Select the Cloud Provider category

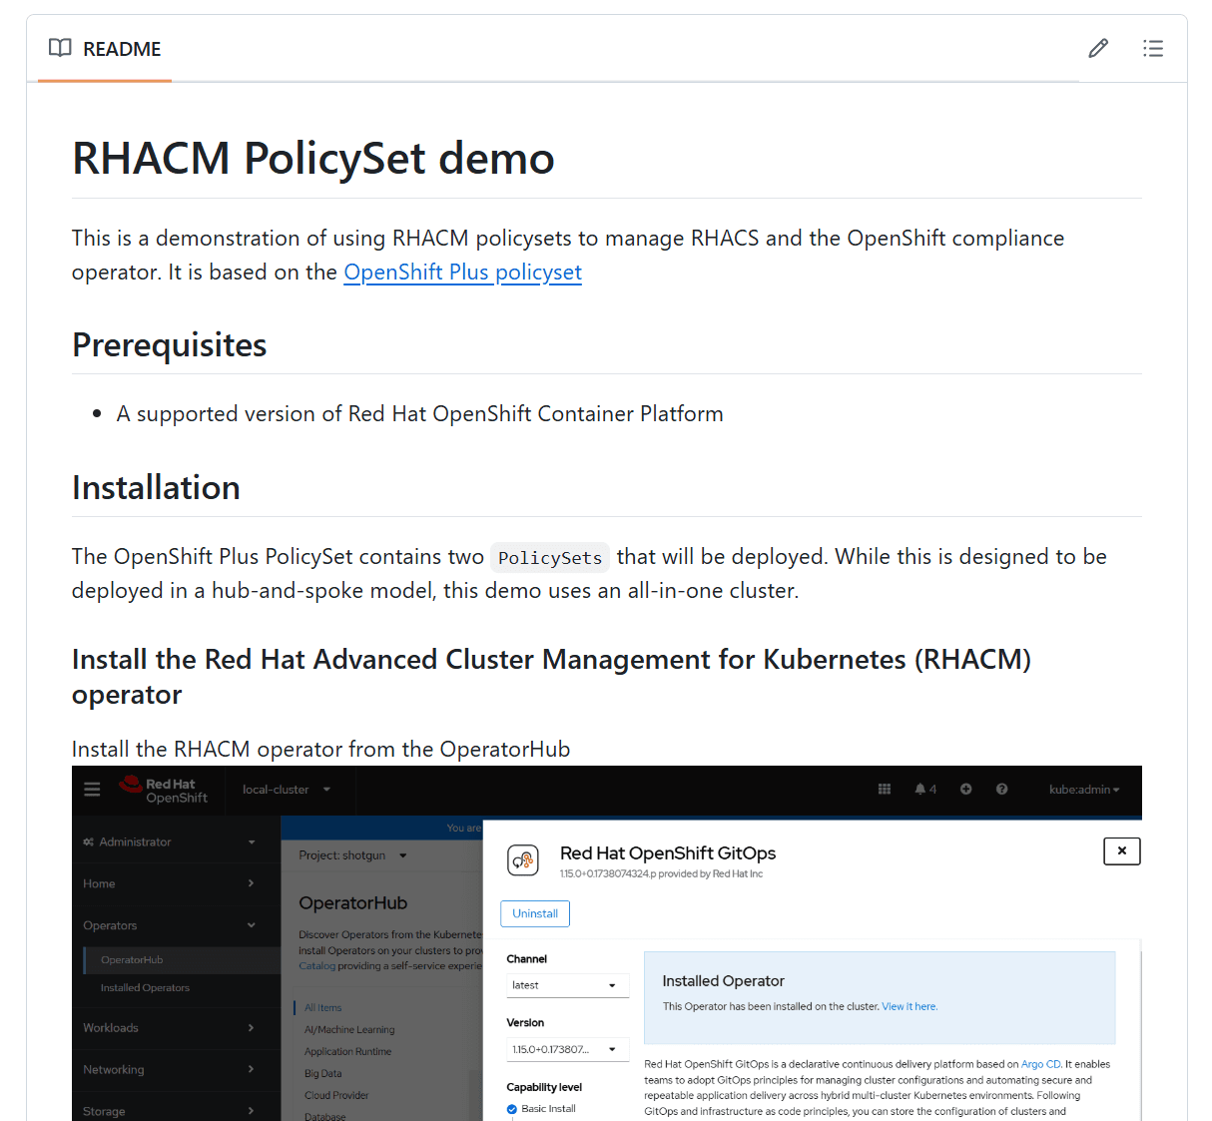[x=336, y=1095]
